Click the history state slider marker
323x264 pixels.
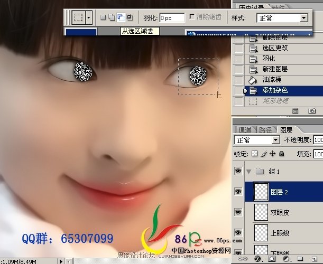245,91
